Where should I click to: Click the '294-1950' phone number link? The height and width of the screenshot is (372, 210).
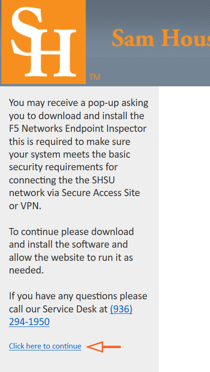click(29, 322)
